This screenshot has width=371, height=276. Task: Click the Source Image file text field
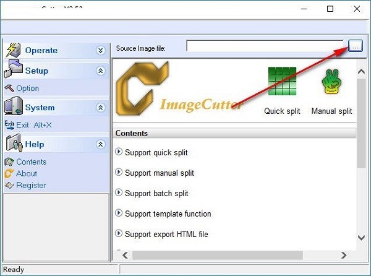pos(265,46)
